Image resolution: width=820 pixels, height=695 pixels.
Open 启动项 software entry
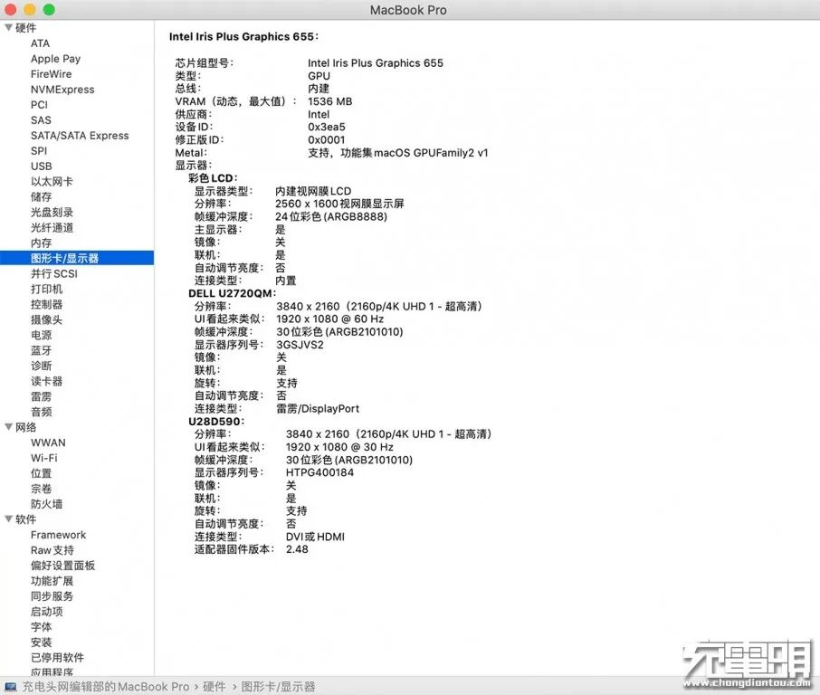[x=46, y=612]
